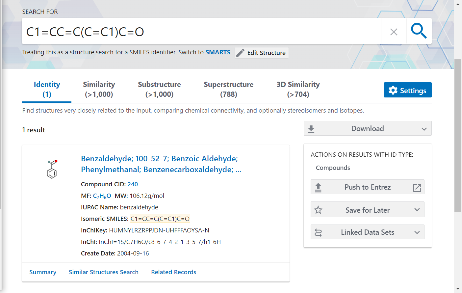
Task: Open the Summary link in the result card
Action: tap(43, 272)
